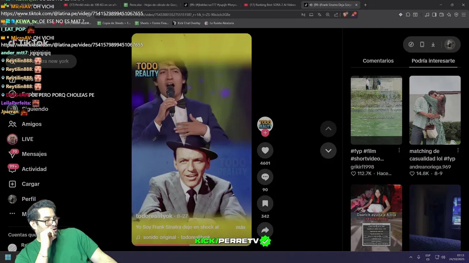Open Daarick ayuda a Airita video thumbnail
469x263 pixels.
coord(376,218)
